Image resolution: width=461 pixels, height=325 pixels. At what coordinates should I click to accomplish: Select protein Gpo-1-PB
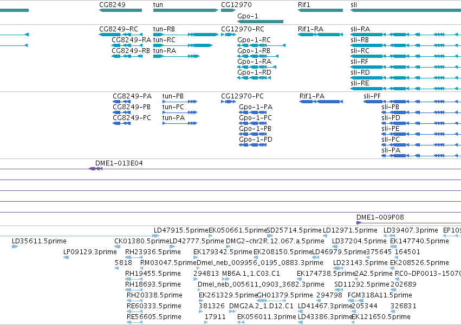pyautogui.click(x=253, y=135)
